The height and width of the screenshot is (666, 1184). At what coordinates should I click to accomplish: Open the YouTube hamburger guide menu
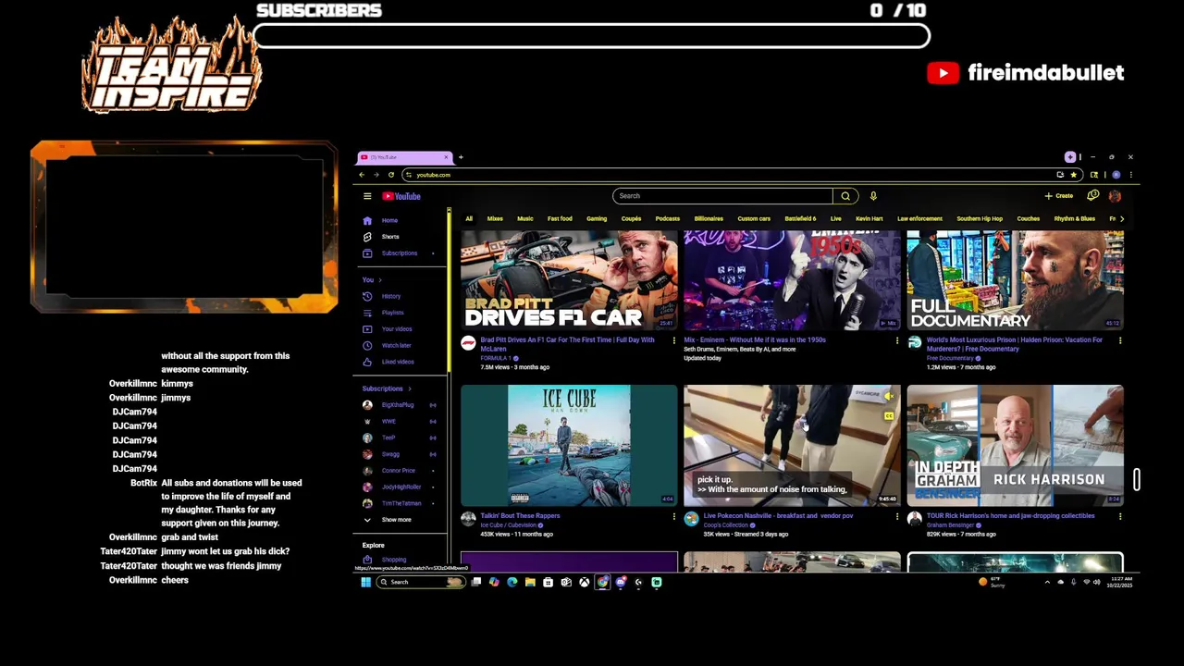367,196
